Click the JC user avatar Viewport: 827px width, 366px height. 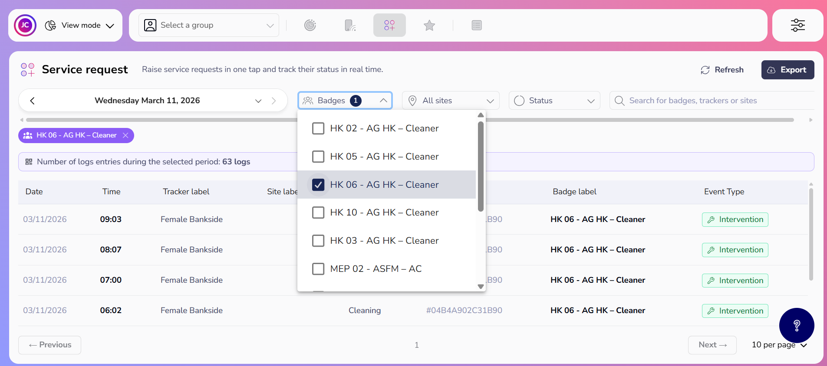click(x=25, y=25)
